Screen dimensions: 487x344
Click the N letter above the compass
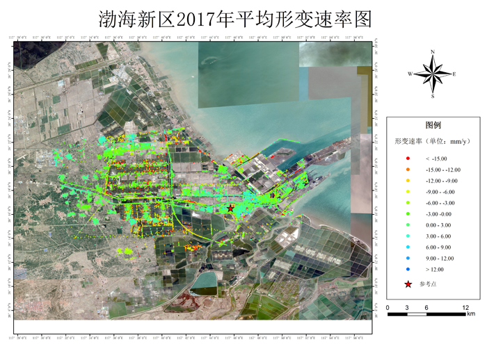coord(433,52)
